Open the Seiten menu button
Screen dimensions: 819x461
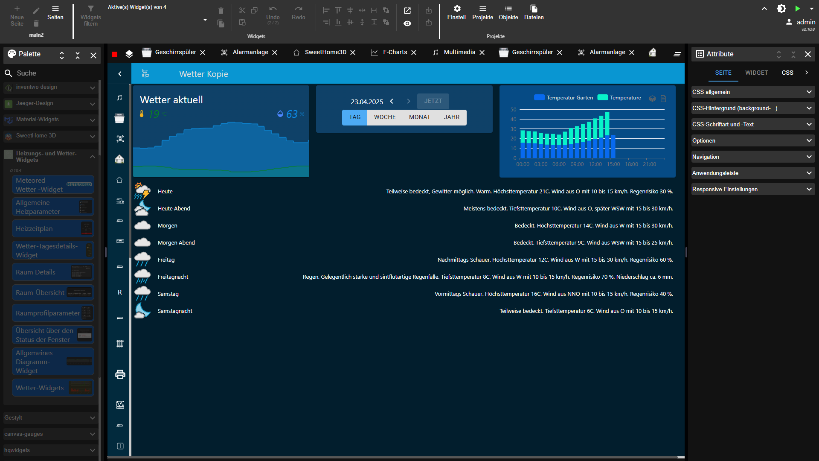pos(55,13)
